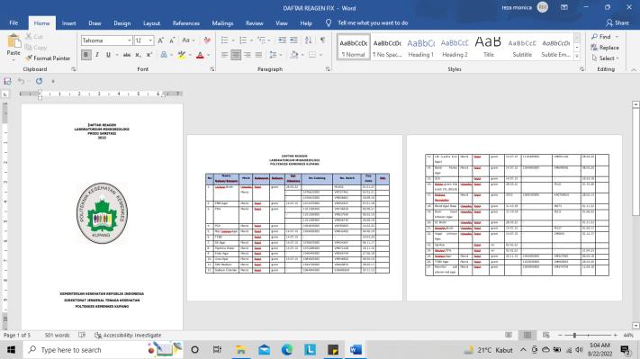
Task: Toggle bold formatting
Action: pyautogui.click(x=86, y=55)
